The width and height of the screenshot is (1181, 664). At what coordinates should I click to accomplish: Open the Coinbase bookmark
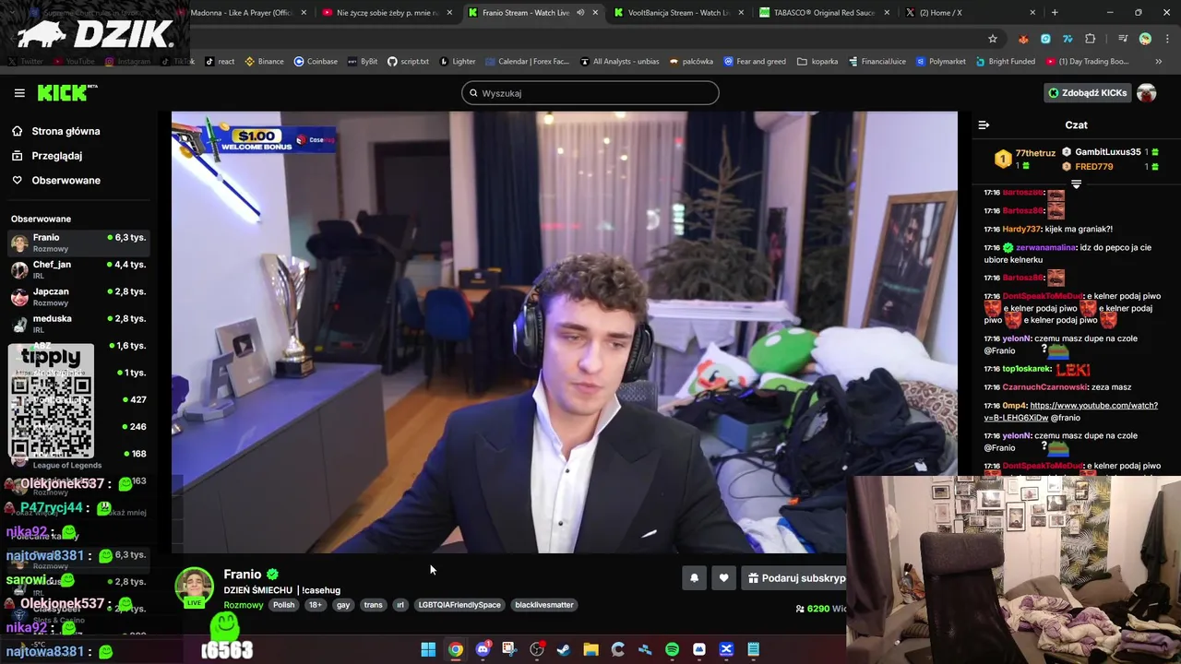click(316, 62)
